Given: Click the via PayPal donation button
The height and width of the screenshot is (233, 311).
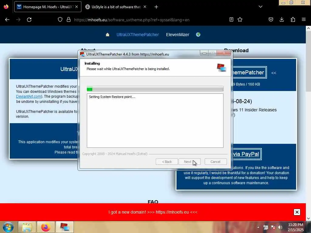Looking at the screenshot, I should coord(247,154).
